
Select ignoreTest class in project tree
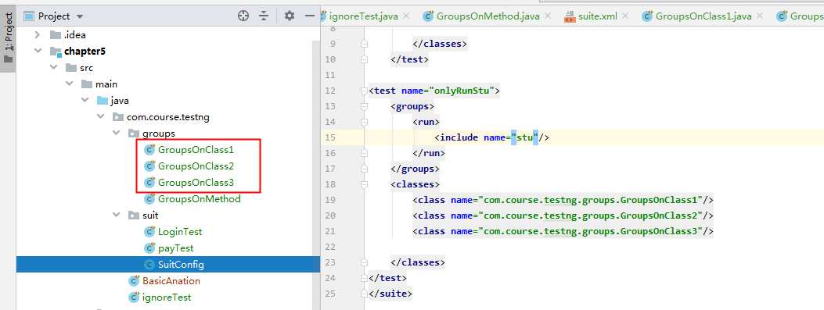click(x=167, y=298)
